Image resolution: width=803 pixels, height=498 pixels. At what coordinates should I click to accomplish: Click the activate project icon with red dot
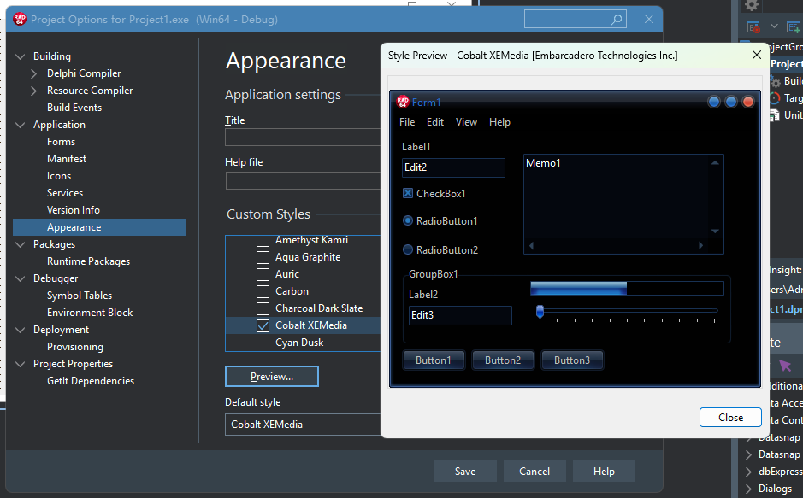coord(753,26)
